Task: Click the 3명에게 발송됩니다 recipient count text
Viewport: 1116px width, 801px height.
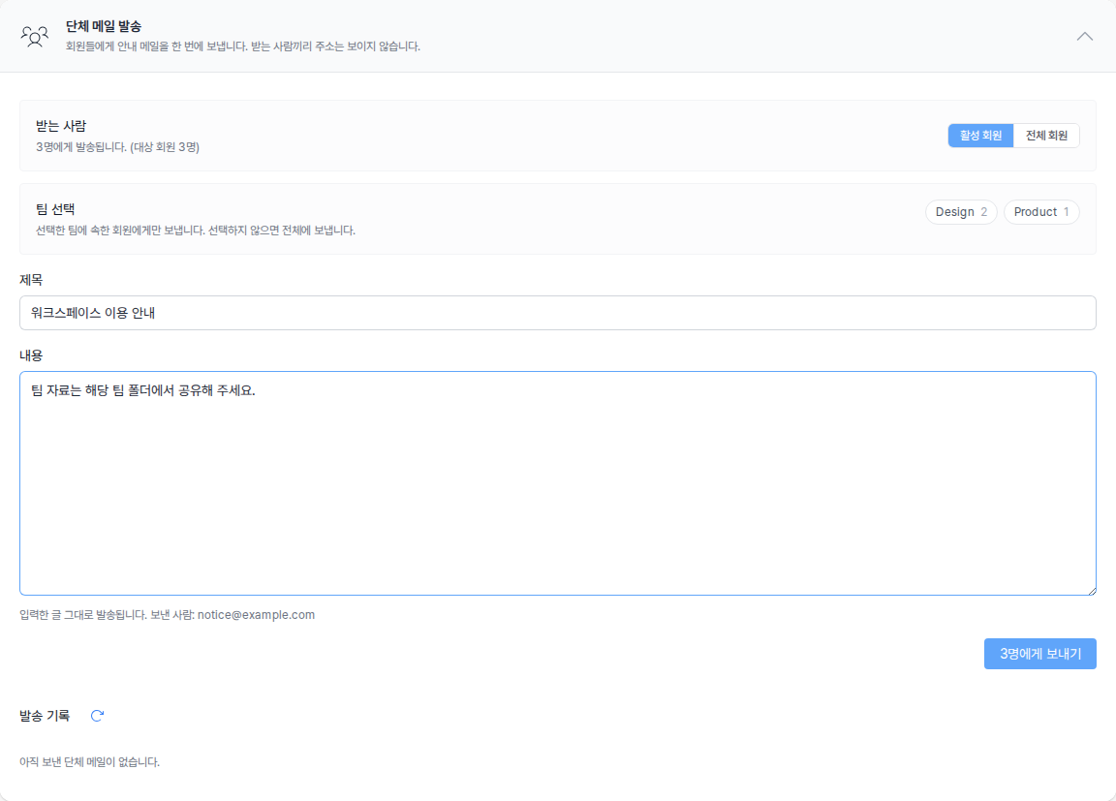Action: point(117,147)
